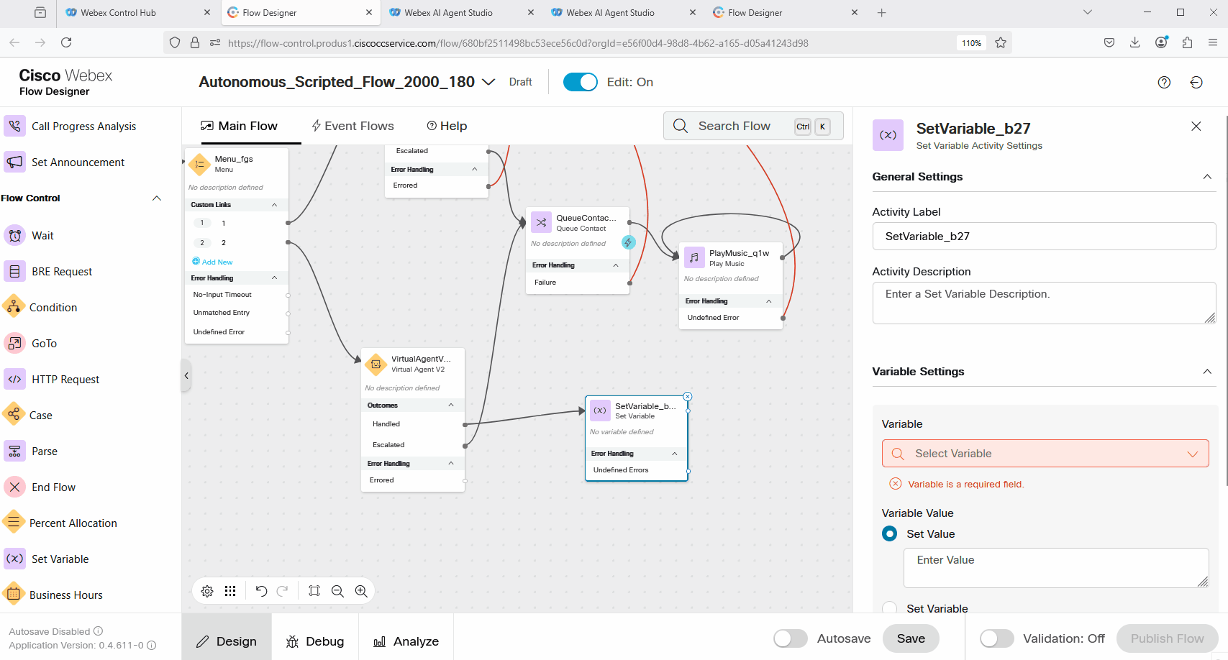Click the zoom out magnifier on canvas toolbar
This screenshot has height=660, width=1228.
(337, 591)
